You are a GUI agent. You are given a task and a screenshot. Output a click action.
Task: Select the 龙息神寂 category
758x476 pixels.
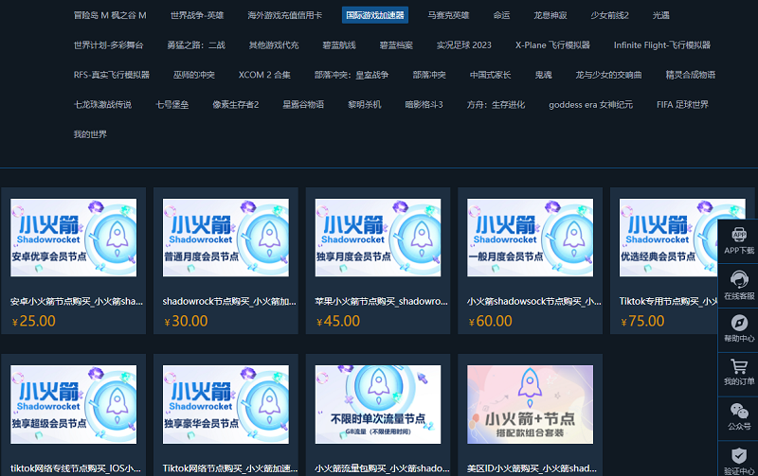(x=550, y=15)
